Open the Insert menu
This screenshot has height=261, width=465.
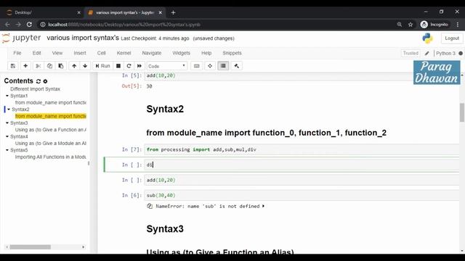80,53
